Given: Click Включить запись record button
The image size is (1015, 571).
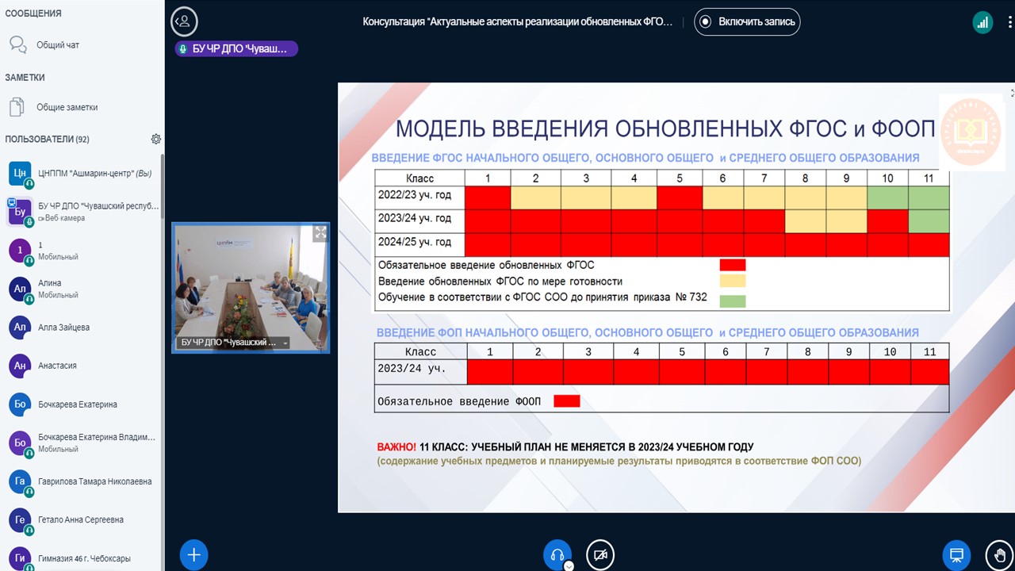Looking at the screenshot, I should 747,21.
